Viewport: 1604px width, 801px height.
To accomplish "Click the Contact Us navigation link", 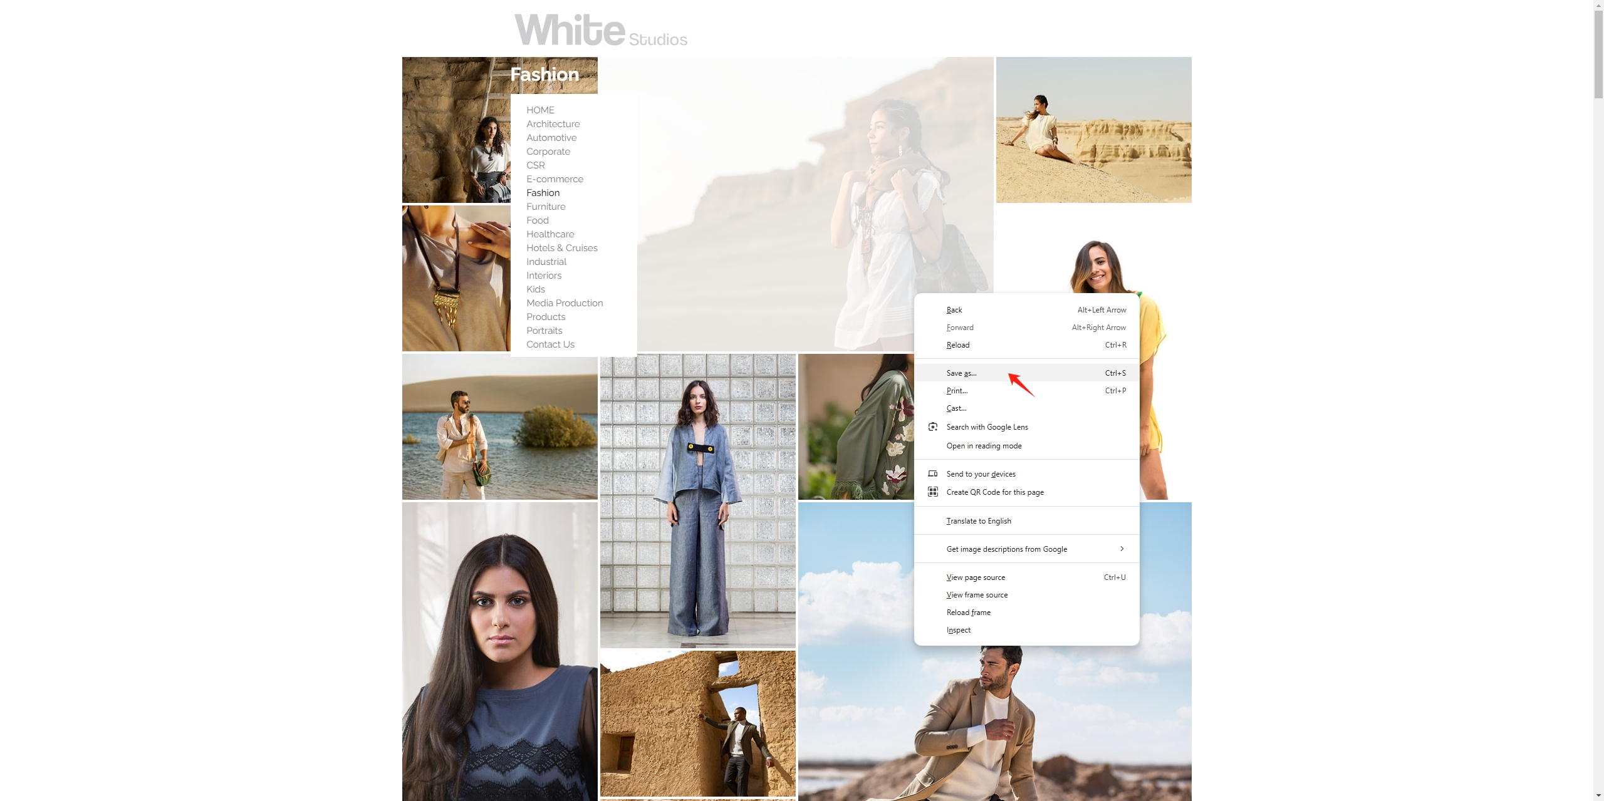I will click(549, 344).
